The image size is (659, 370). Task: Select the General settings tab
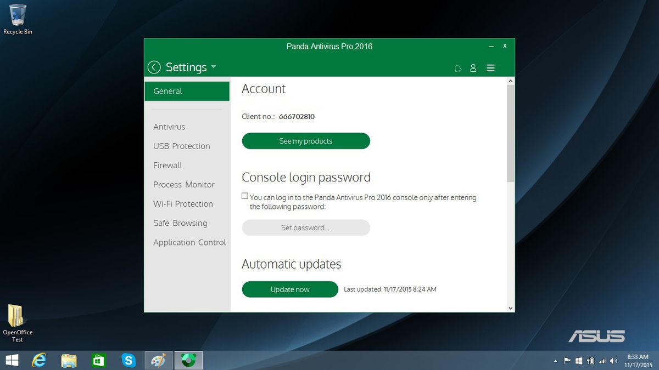(x=187, y=91)
